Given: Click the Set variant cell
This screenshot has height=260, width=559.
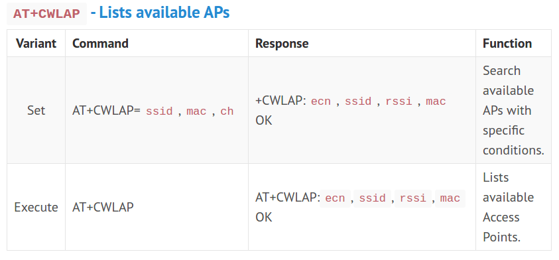Looking at the screenshot, I should [x=36, y=111].
